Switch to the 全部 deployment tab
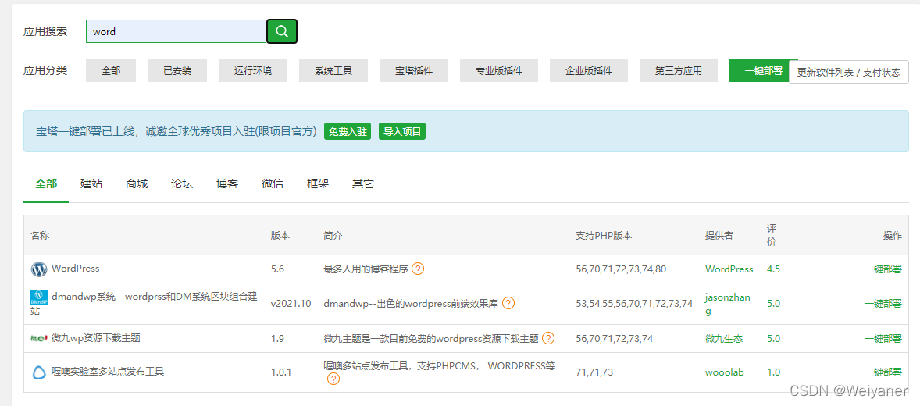This screenshot has height=406, width=920. click(46, 183)
